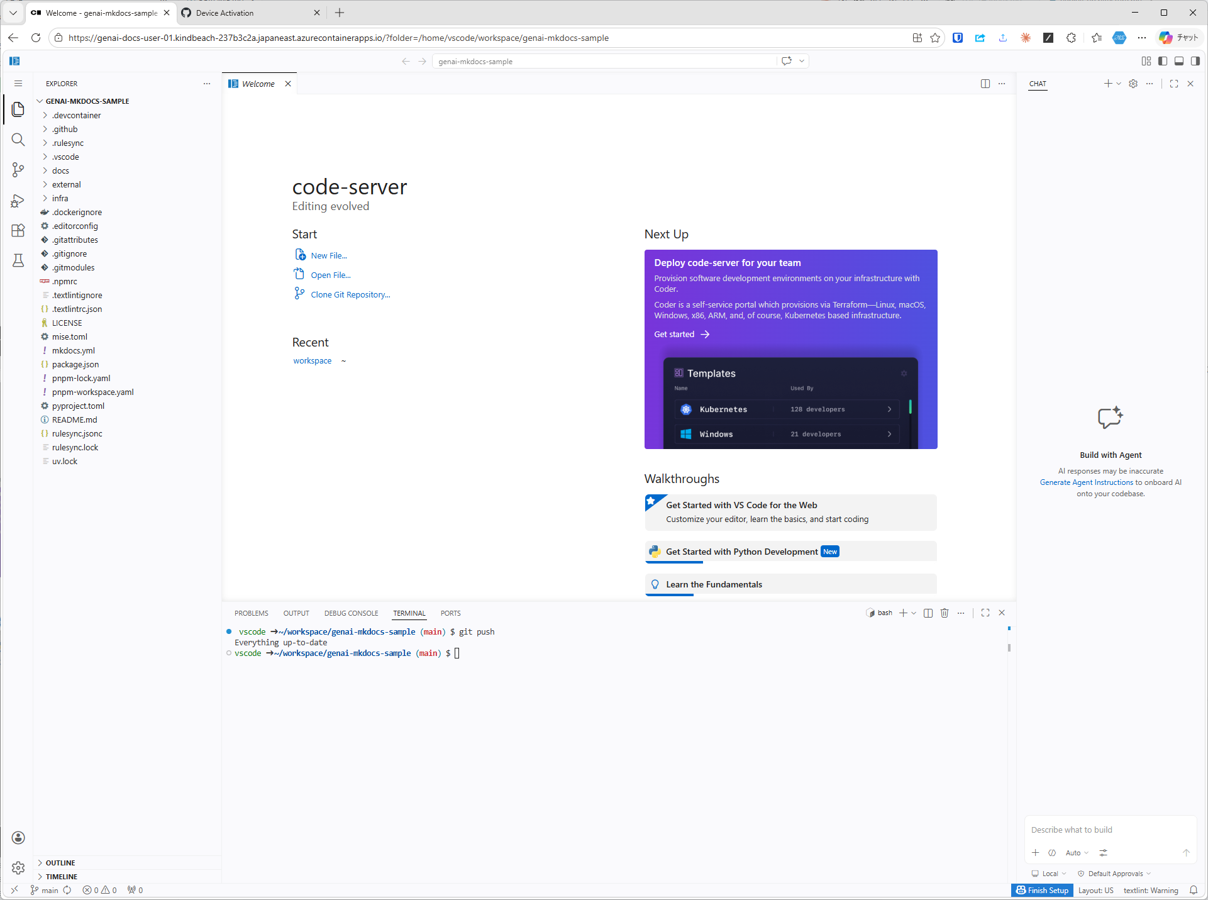
Task: Kill the active terminal with trash icon
Action: (x=945, y=613)
